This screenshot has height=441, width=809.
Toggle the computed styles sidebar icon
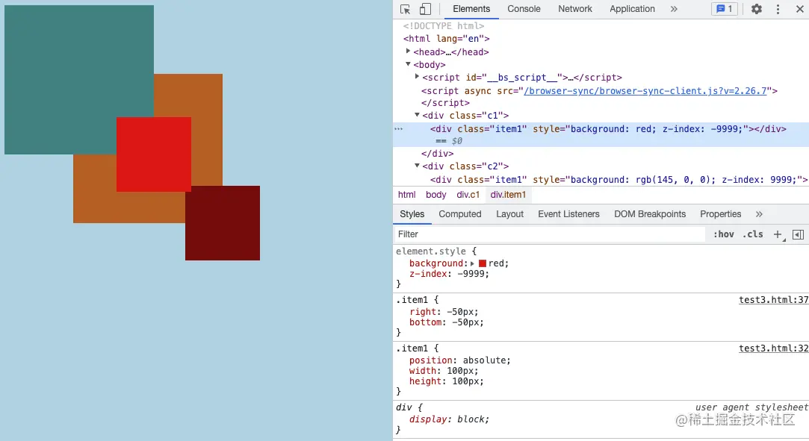[798, 234]
